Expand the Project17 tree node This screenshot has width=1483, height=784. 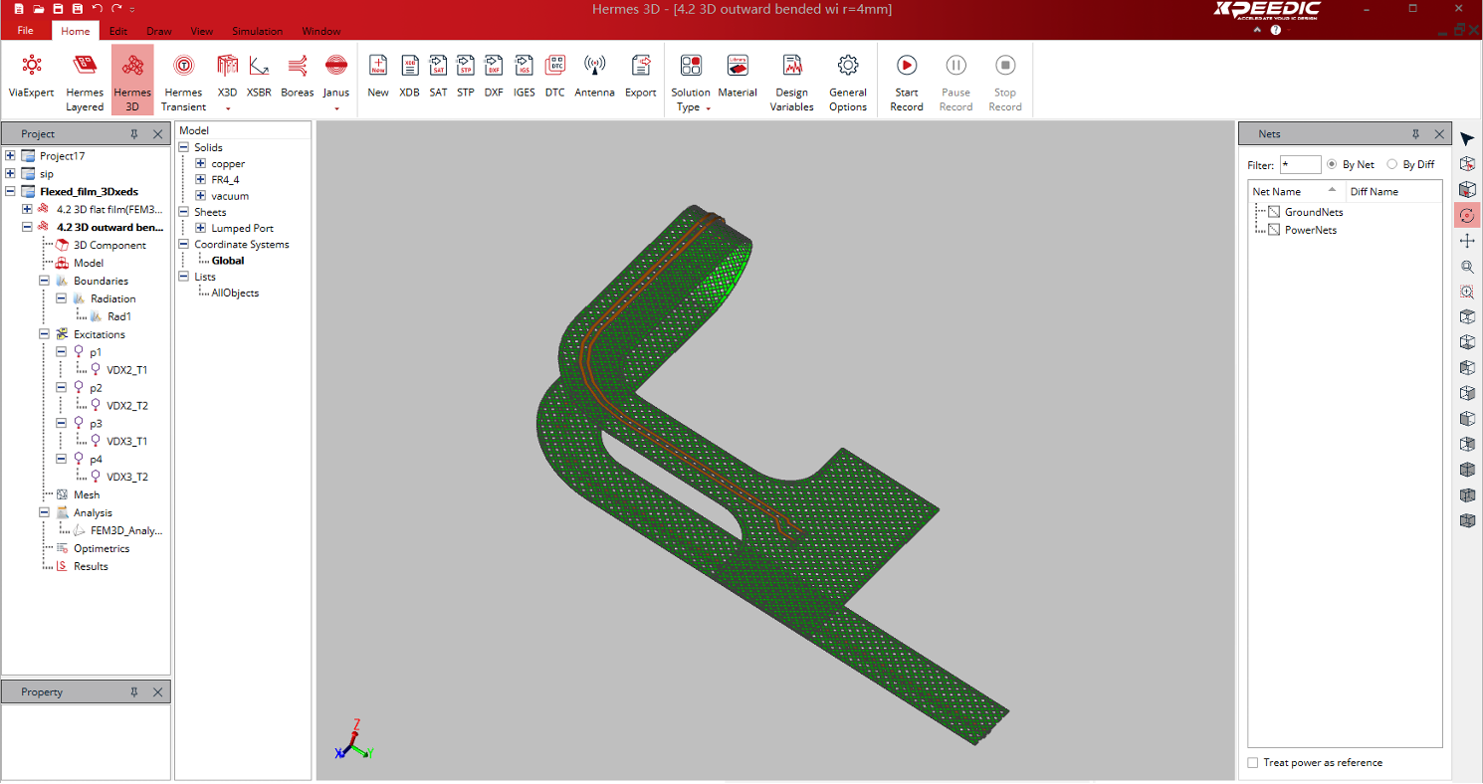pos(10,156)
